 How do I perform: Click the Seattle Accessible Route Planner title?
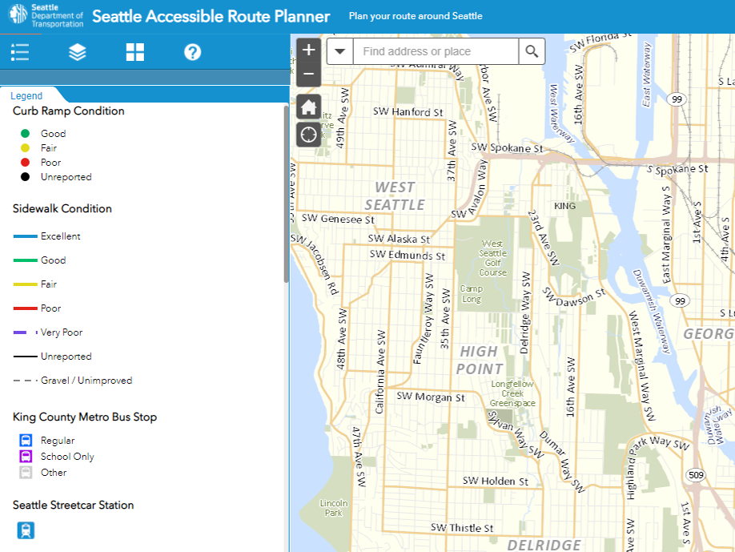click(211, 16)
